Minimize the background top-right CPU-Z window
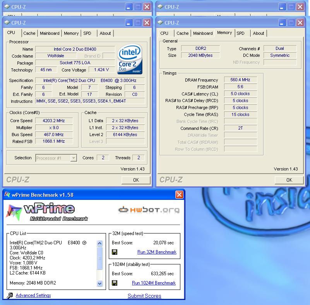 [282, 7]
